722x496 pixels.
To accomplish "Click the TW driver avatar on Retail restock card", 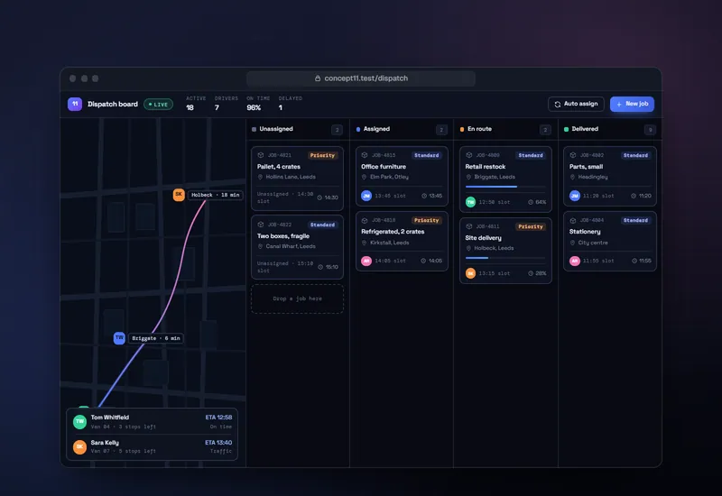I will [470, 202].
